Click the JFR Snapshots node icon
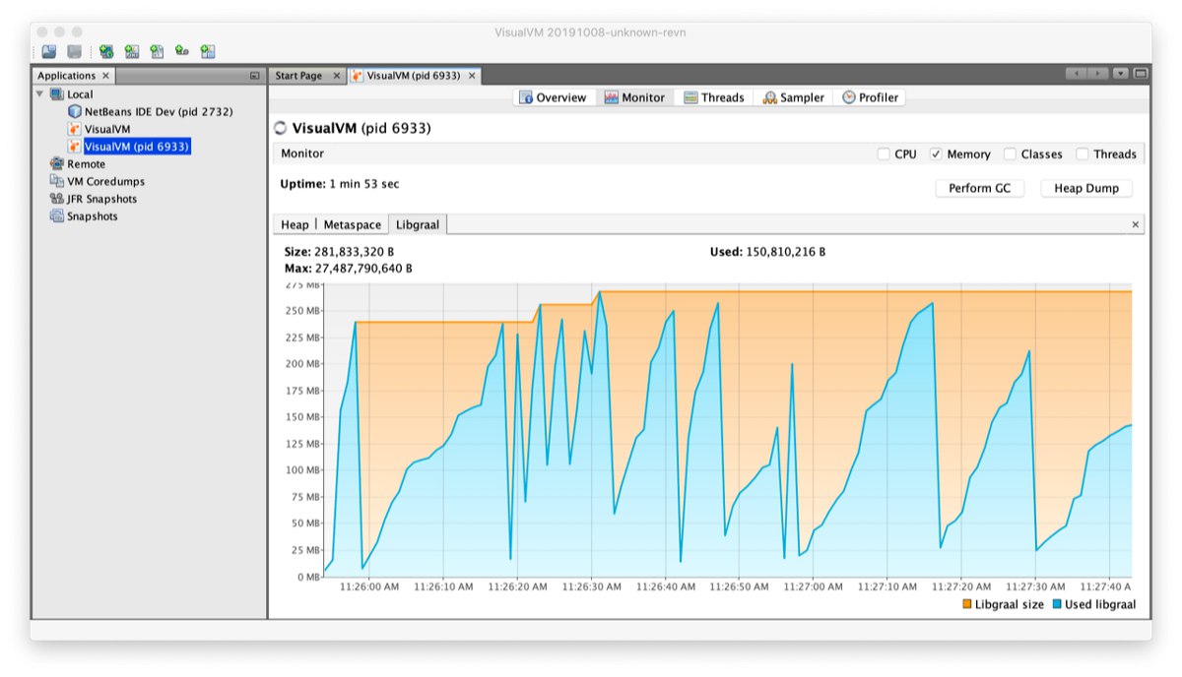Viewport: 1182px width, 677px height. pos(57,199)
